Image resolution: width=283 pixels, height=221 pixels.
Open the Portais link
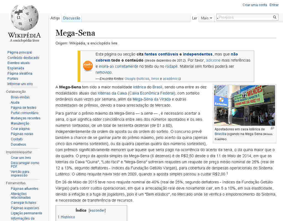13,79
